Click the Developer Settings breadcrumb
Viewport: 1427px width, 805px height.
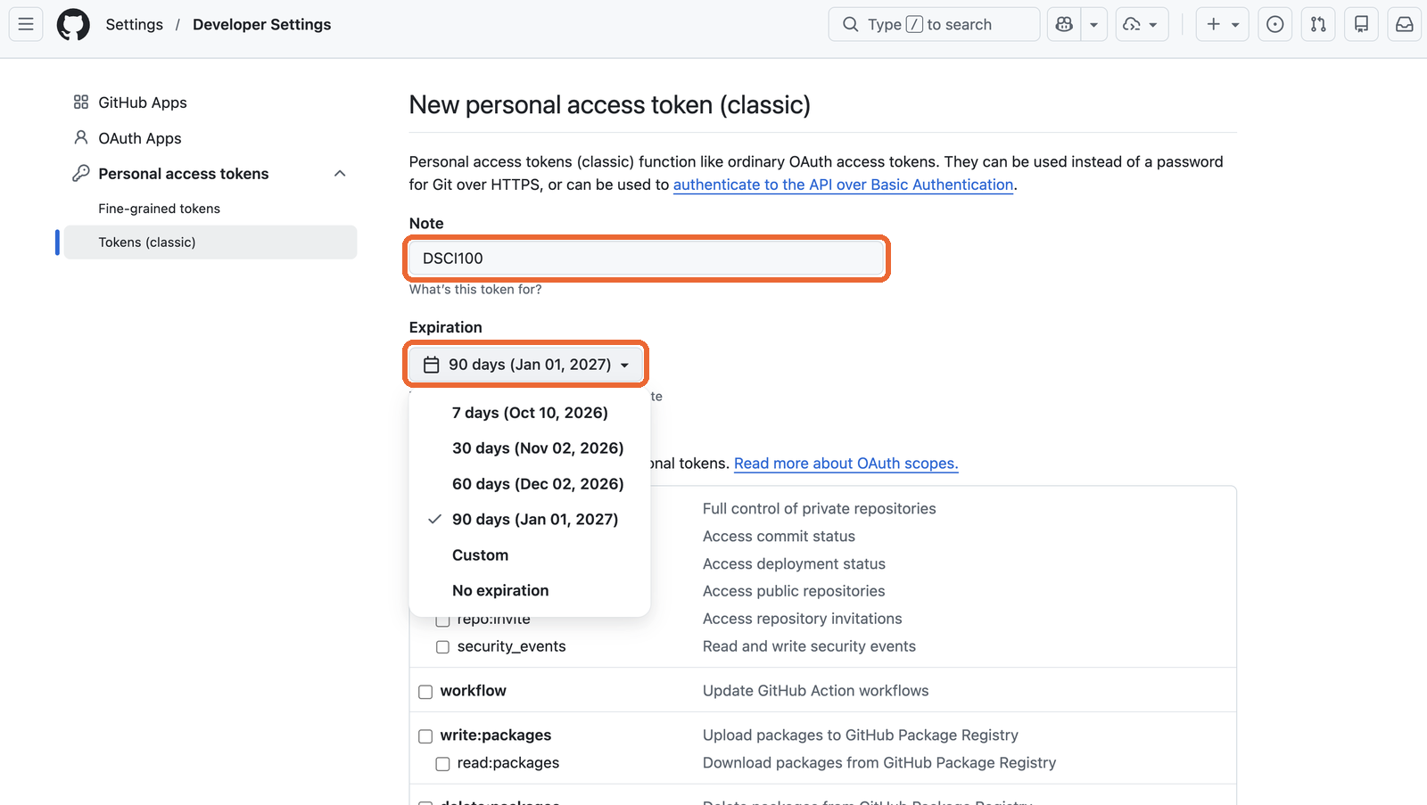click(261, 24)
